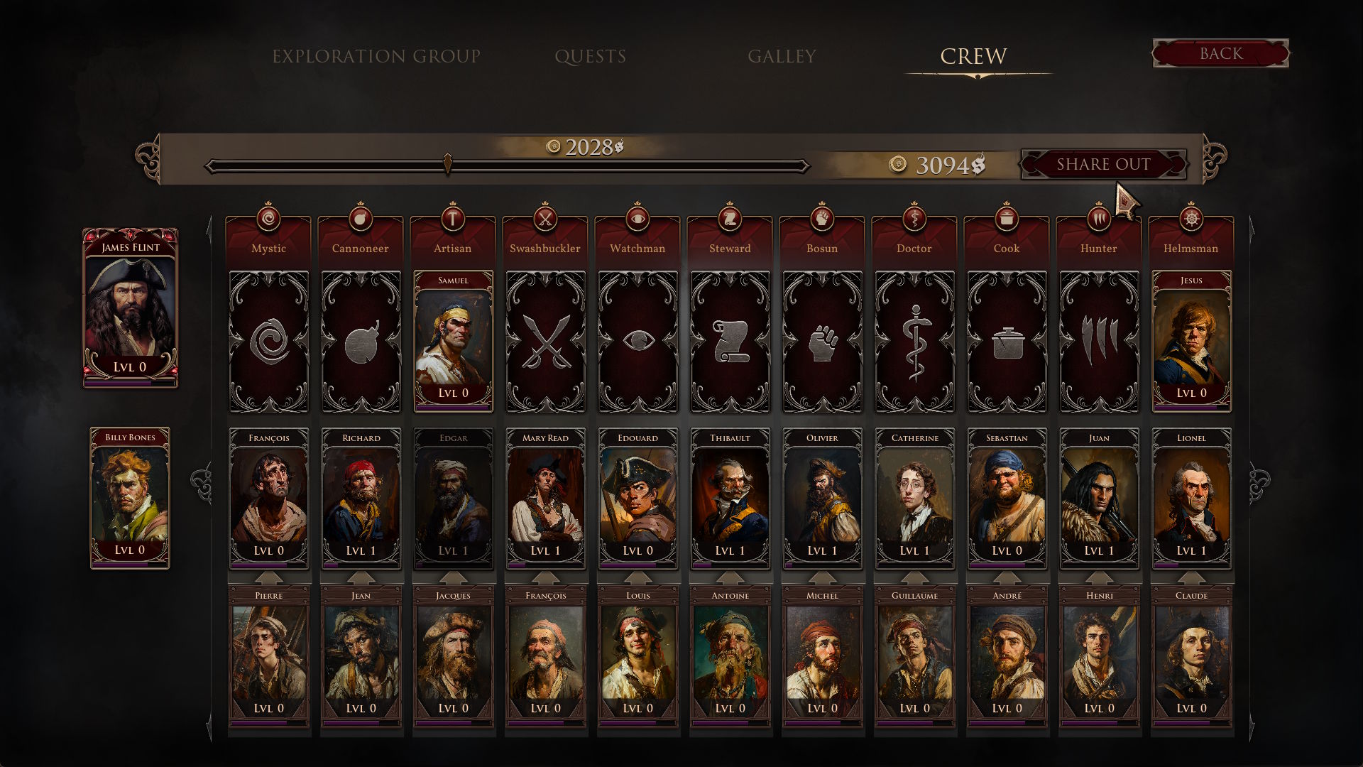Select the empty Cannoneer bomb slot
This screenshot has width=1363, height=767.
tap(361, 342)
